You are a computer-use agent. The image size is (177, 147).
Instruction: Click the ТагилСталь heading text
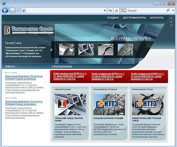tap(13, 43)
